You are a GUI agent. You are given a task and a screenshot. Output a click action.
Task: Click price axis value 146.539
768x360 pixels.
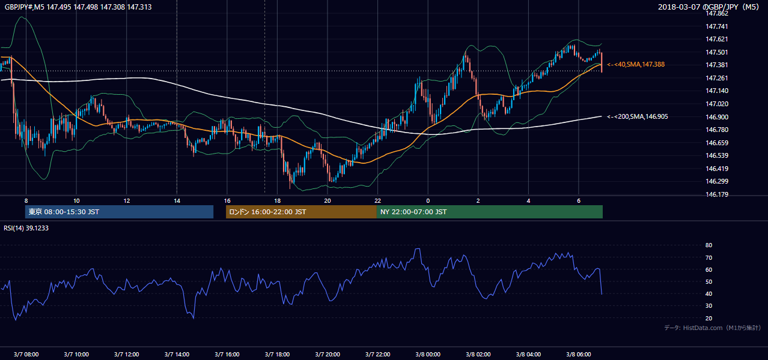pyautogui.click(x=717, y=155)
